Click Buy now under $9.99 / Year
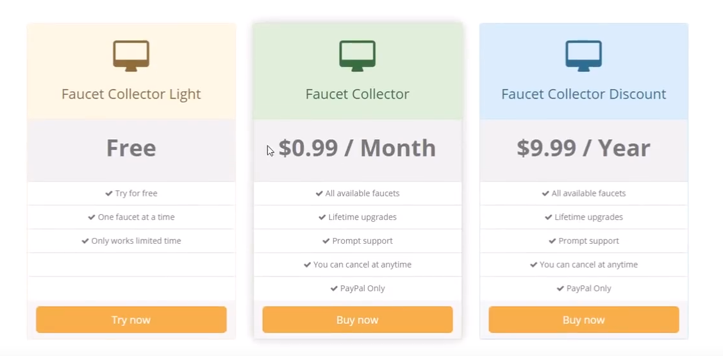The height and width of the screenshot is (356, 723). click(584, 319)
